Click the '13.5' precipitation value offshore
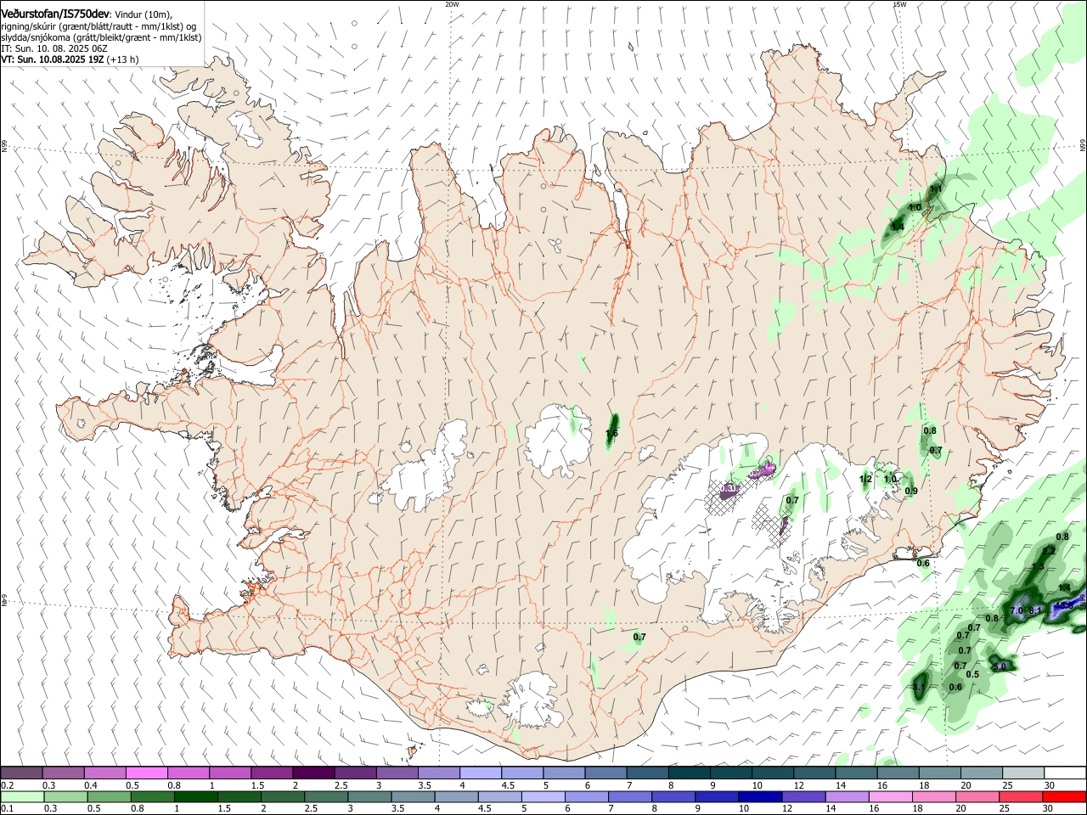This screenshot has height=815, width=1087. [x=1066, y=605]
